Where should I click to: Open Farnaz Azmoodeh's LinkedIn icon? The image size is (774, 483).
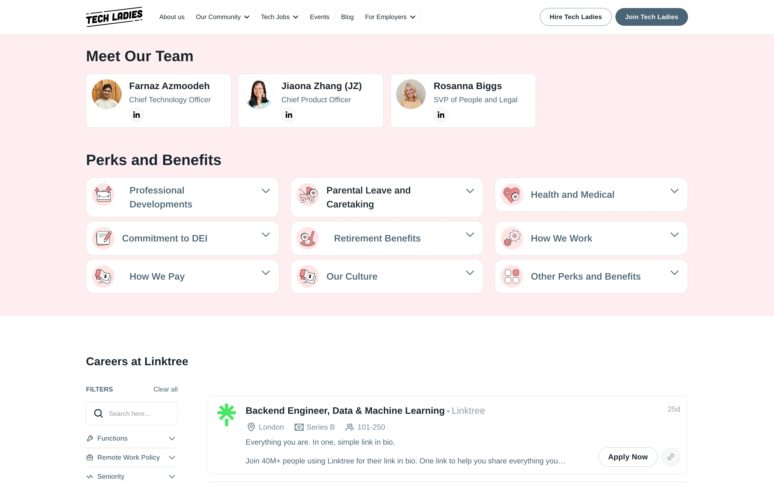tap(137, 115)
